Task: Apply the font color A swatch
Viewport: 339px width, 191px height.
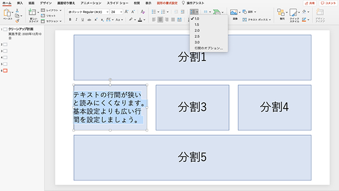Action: click(x=140, y=20)
